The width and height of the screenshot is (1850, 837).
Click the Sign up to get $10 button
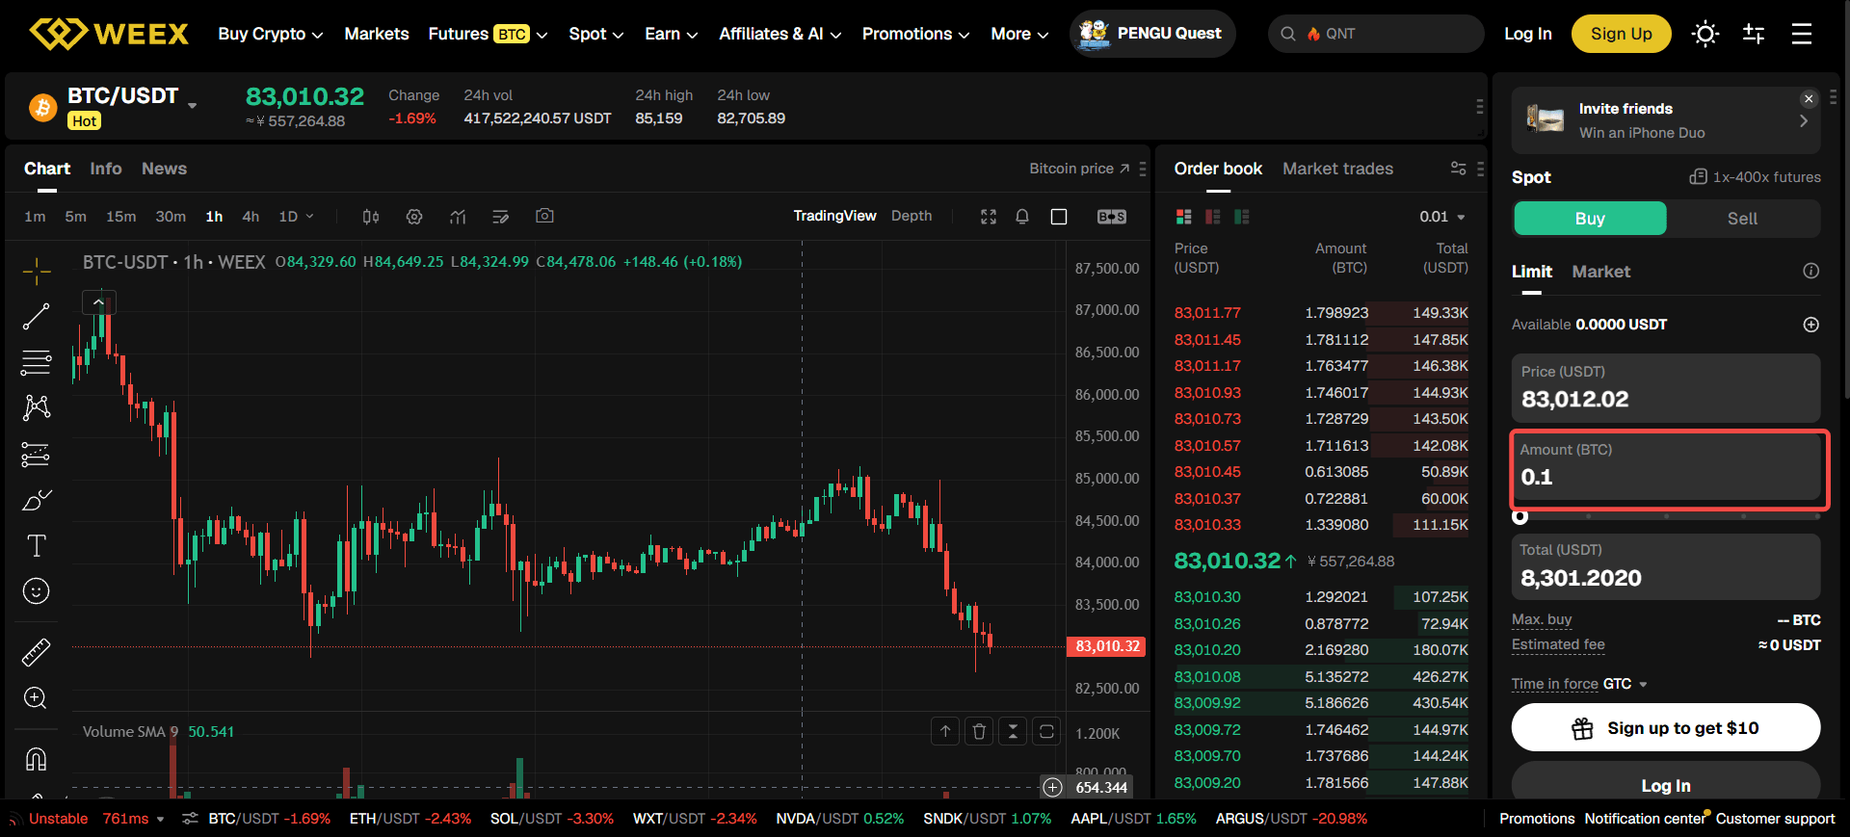point(1666,727)
